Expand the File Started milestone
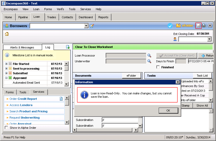 (6, 64)
